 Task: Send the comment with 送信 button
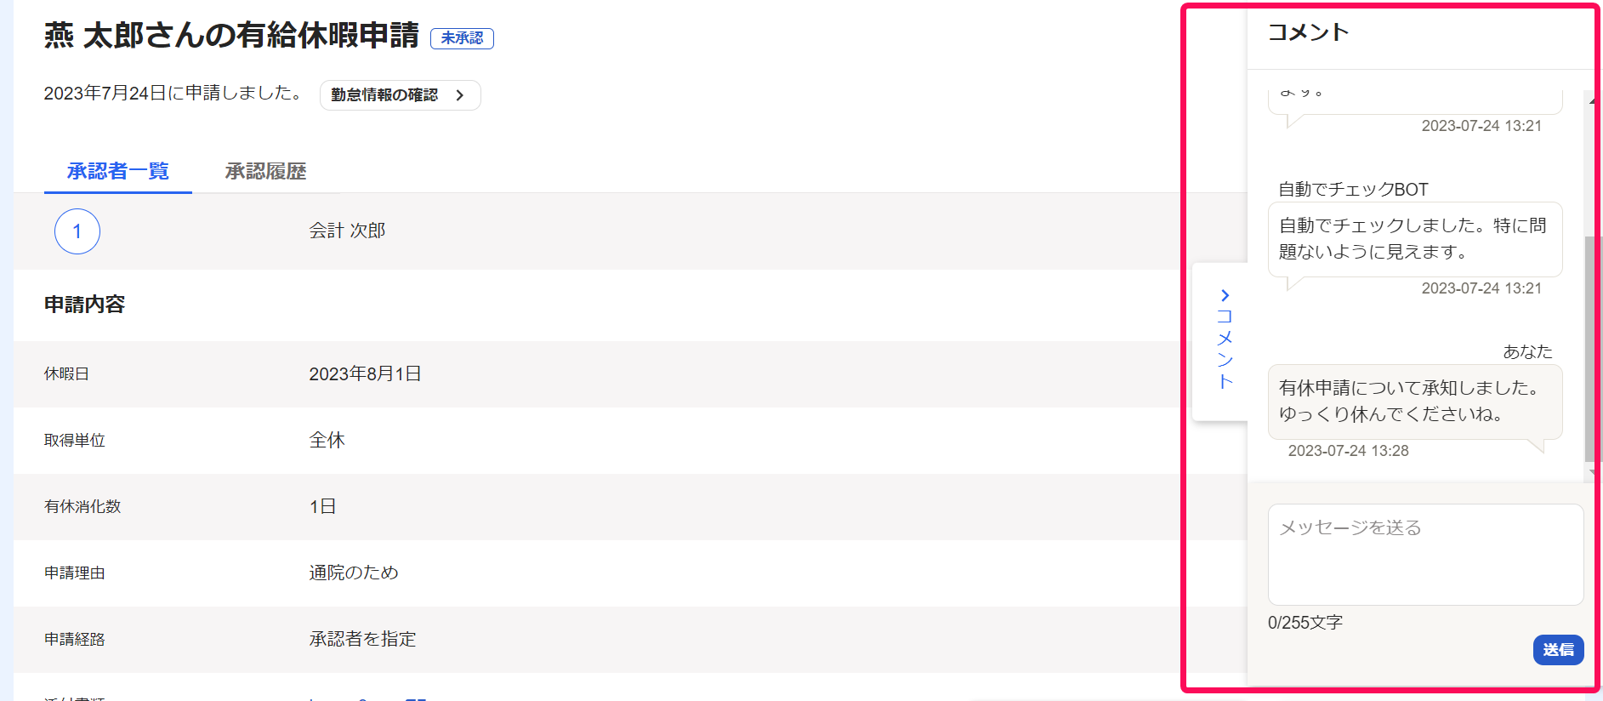pyautogui.click(x=1558, y=650)
